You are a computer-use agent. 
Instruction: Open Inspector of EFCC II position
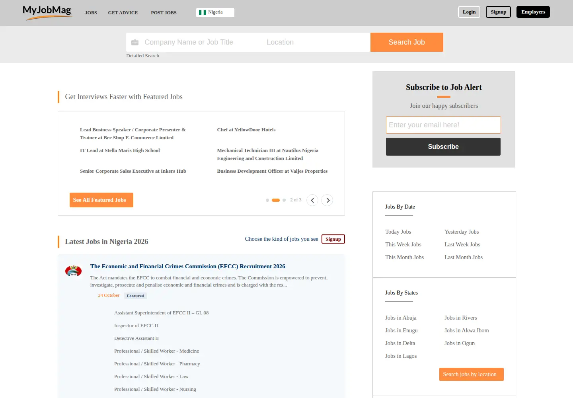click(136, 326)
